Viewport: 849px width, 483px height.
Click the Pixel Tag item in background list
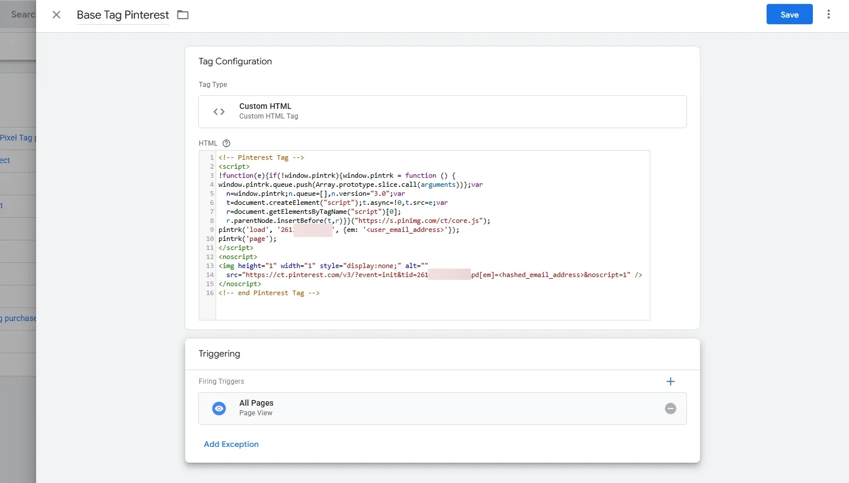pos(17,138)
